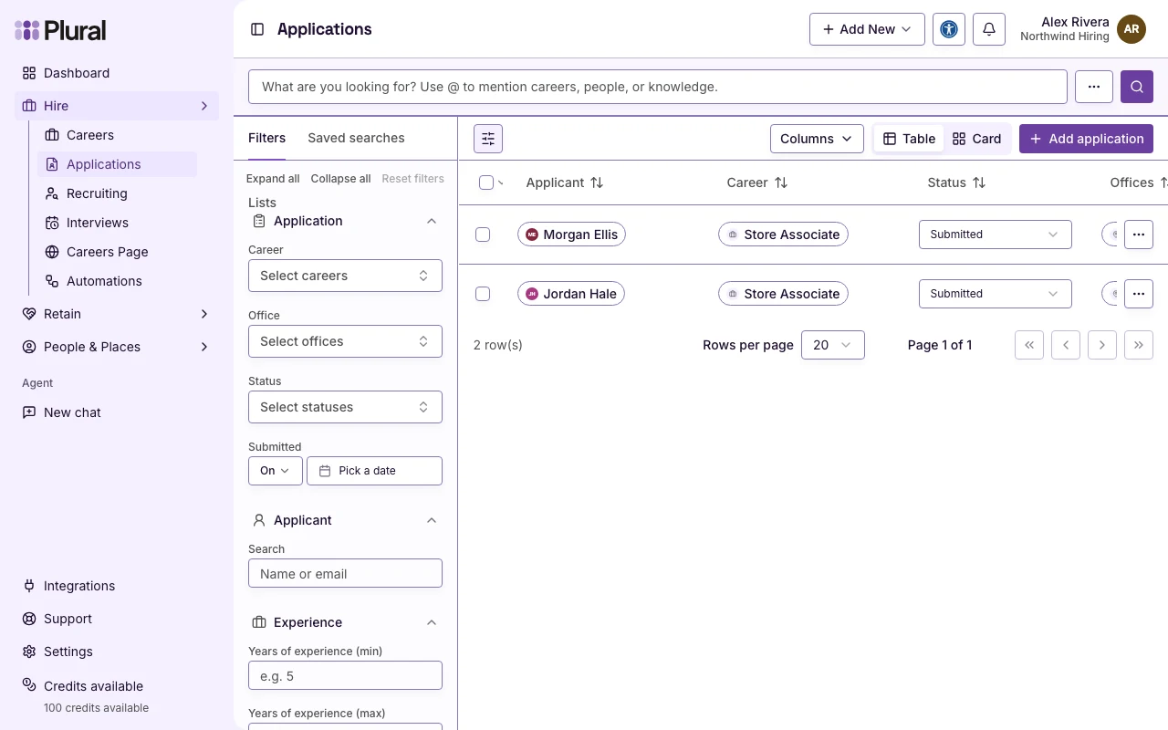This screenshot has width=1168, height=730.
Task: Open the Select careers dropdown
Action: [345, 276]
